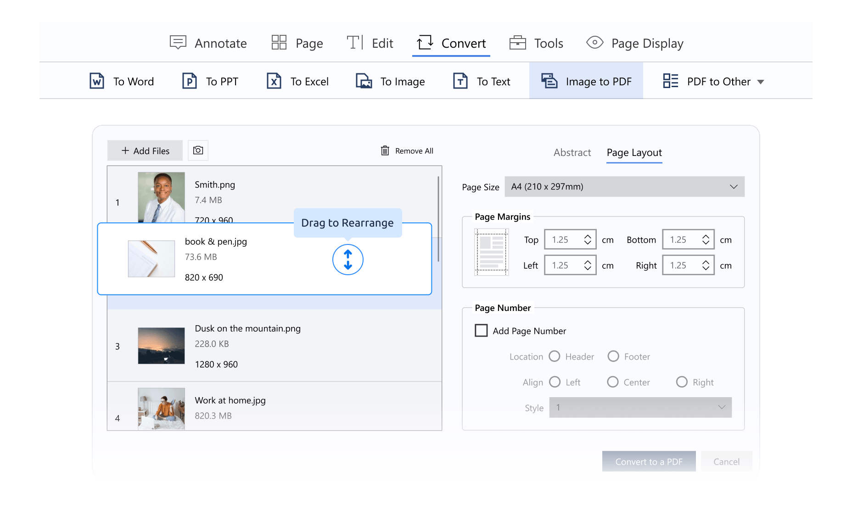This screenshot has width=852, height=510.
Task: Click the Dusk on the mountain thumbnail
Action: pos(161,346)
